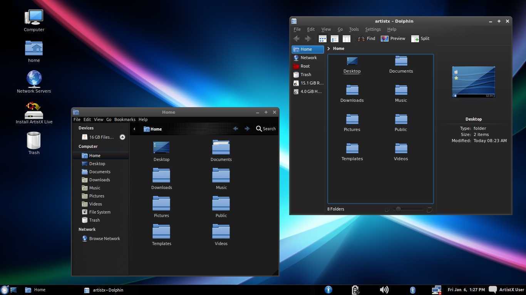Toggle Preview in Dolphin toolbar
Screen dimensions: 526x295
(x=393, y=39)
